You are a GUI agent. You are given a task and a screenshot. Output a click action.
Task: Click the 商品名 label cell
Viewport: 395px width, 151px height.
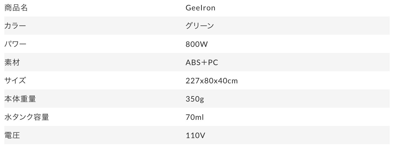[x=16, y=8]
